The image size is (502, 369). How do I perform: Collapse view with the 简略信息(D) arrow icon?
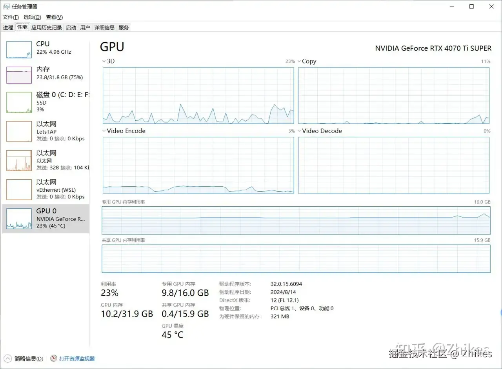click(x=7, y=358)
